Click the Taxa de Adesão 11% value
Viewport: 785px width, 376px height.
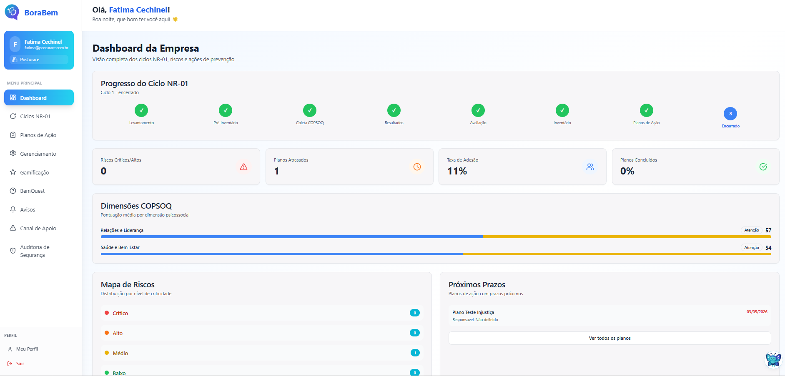pyautogui.click(x=457, y=171)
